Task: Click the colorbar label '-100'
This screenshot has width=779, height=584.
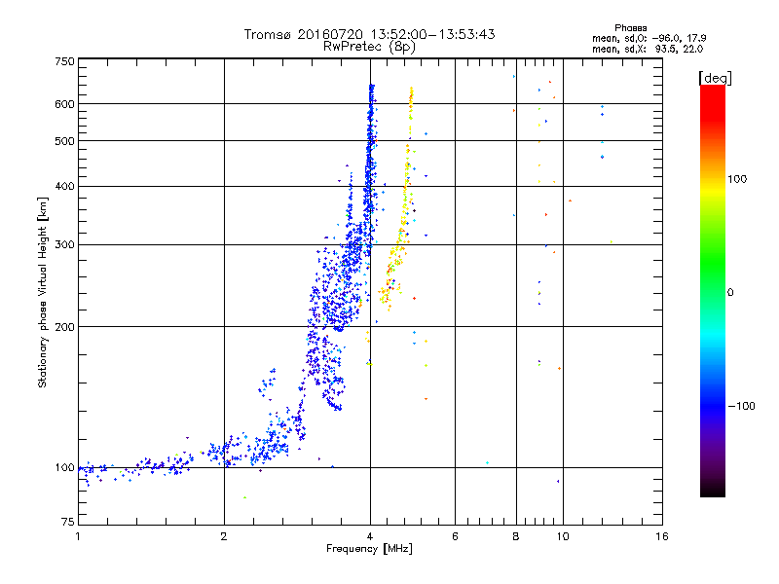Action: 741,406
